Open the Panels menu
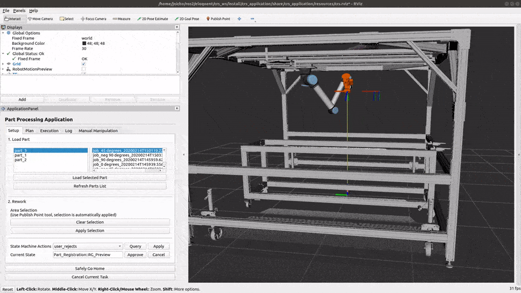Screen dimensions: 521x293 19,10
